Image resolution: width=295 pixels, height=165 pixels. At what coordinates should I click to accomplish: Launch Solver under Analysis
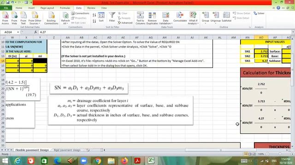(x=259, y=13)
